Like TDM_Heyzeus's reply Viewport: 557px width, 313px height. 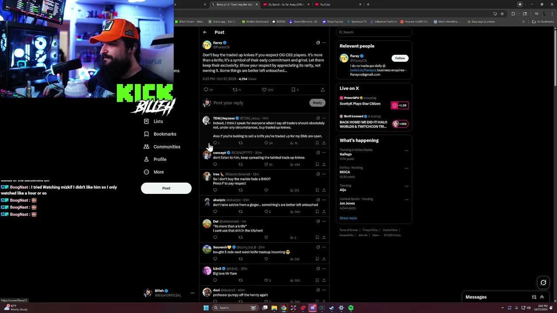[266, 143]
